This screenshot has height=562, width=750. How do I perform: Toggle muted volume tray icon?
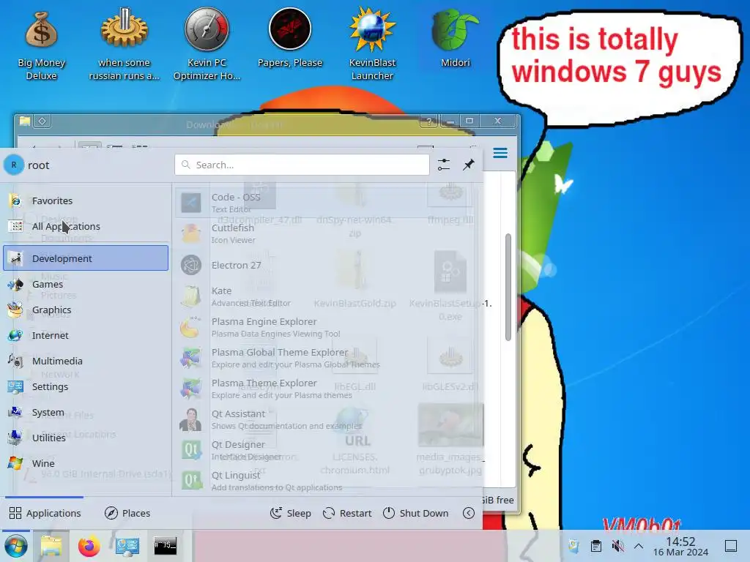click(617, 546)
